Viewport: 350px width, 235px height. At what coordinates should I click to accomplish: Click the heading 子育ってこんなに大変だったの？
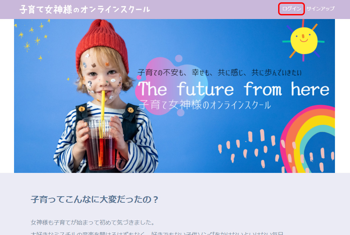(95, 199)
